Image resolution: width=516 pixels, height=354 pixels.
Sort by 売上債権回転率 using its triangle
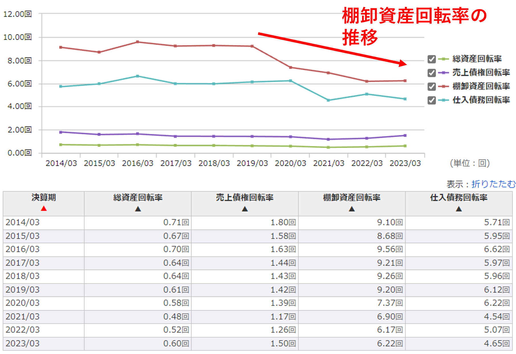click(245, 209)
